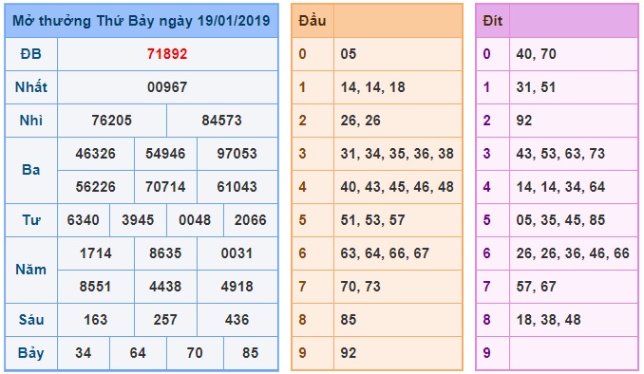The height and width of the screenshot is (374, 644).
Task: Select Tư prize number 3945
Action: click(138, 220)
